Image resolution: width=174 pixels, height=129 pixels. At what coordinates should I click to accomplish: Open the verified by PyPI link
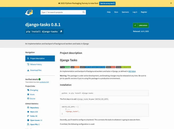[x=44, y=82]
